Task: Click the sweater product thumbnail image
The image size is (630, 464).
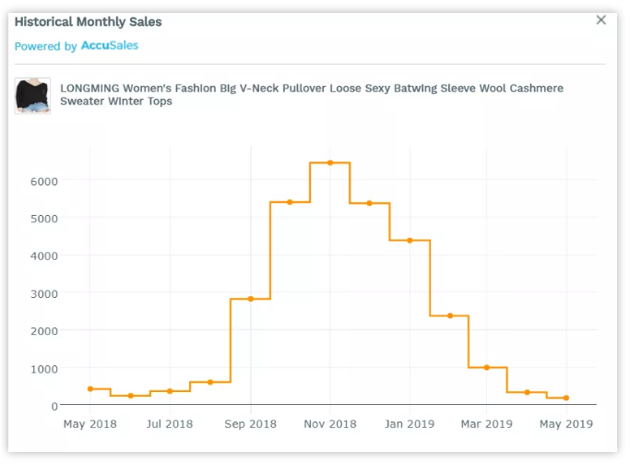Action: point(32,95)
